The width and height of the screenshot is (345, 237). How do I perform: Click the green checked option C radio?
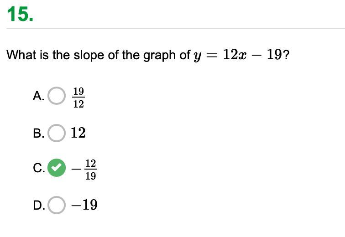click(x=57, y=168)
